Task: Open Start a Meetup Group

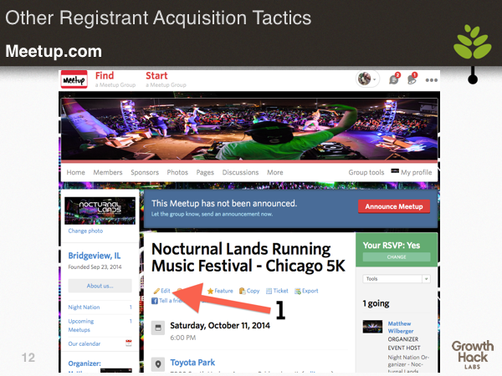Action: point(166,79)
